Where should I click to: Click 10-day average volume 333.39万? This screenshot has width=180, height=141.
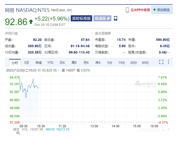pos(35,52)
